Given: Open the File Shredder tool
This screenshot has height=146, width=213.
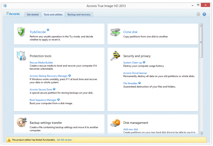Looking at the screenshot, I should [130, 84].
